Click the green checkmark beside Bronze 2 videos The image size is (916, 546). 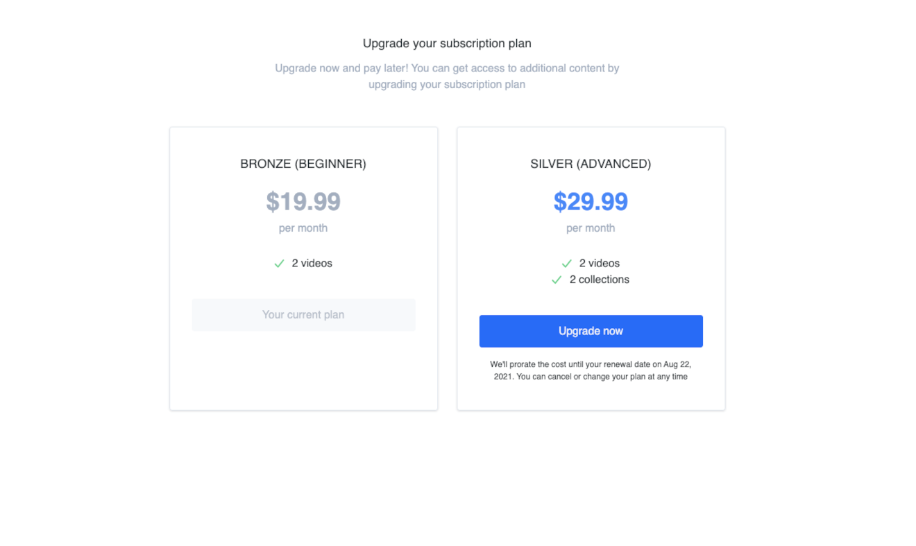point(279,264)
